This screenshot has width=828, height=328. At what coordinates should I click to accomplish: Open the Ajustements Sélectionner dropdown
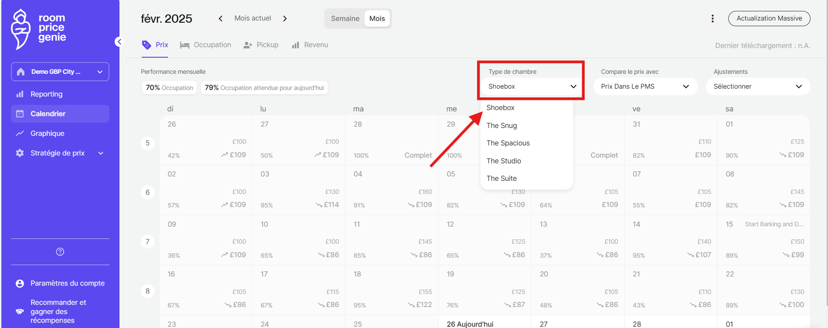click(758, 86)
